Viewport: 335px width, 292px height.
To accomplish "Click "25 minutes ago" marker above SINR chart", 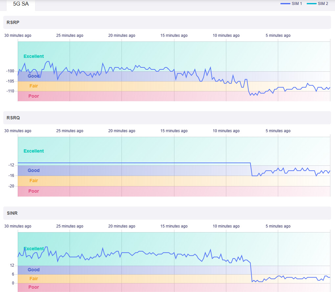I will tap(70, 226).
